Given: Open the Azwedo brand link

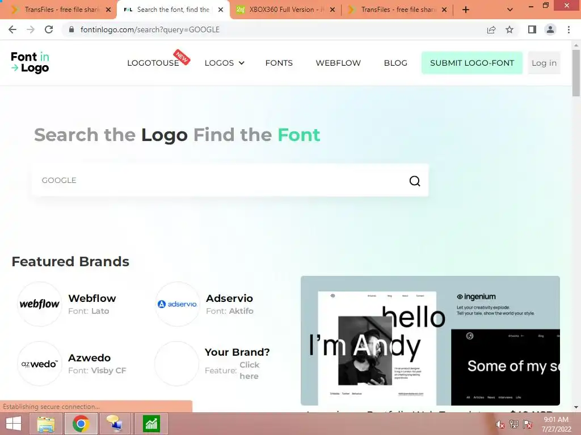Looking at the screenshot, I should (x=89, y=358).
